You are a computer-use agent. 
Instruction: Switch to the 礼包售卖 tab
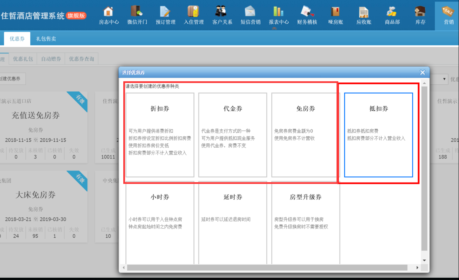46,38
